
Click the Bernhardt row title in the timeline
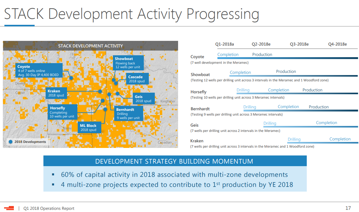click(x=200, y=109)
